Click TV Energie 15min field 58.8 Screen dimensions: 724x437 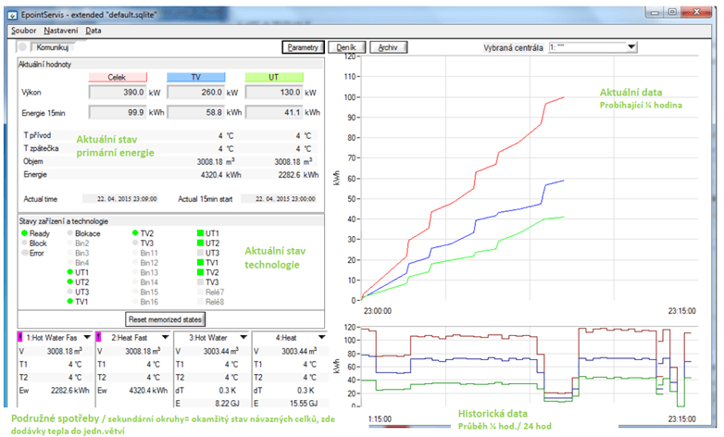[195, 112]
